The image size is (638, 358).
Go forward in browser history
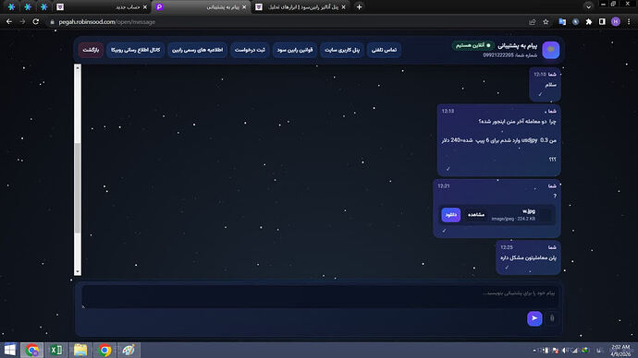pos(22,21)
